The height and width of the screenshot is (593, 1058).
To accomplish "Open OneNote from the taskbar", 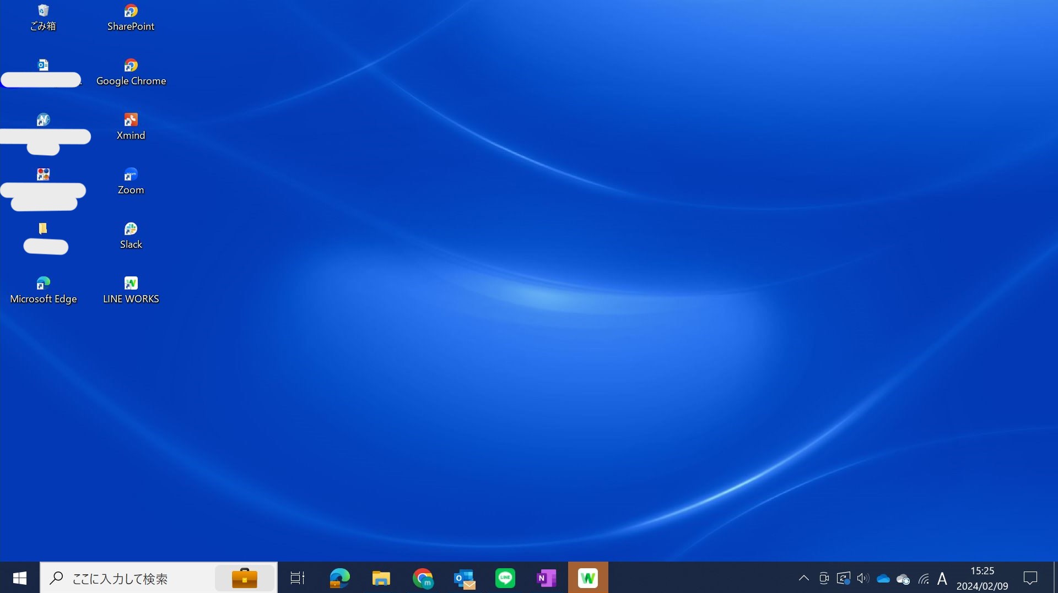I will point(547,578).
